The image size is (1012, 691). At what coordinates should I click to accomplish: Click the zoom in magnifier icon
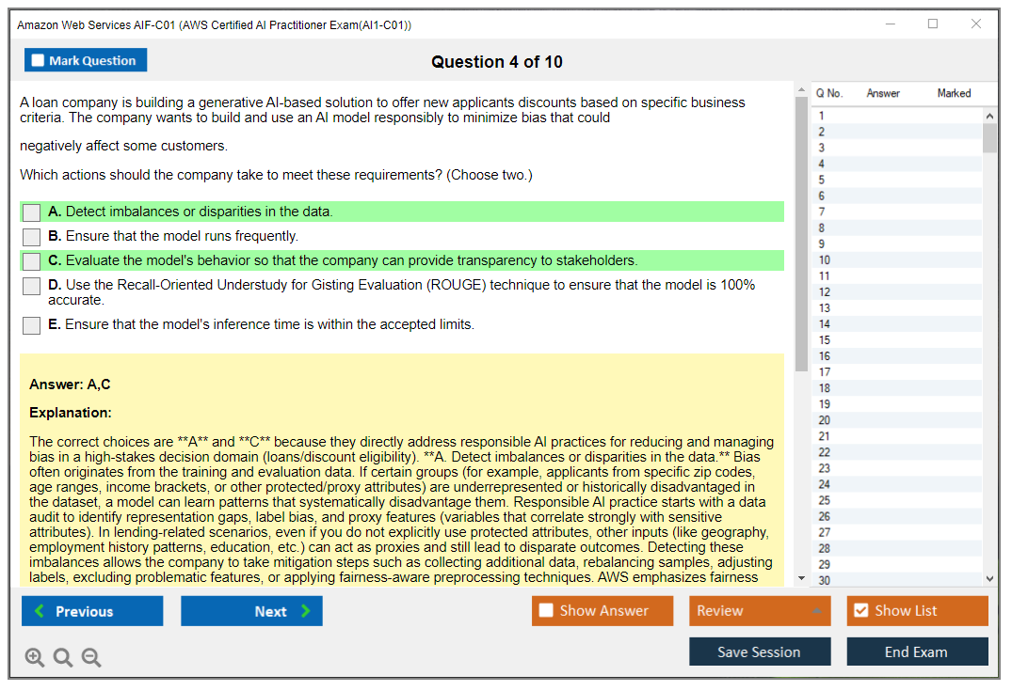tap(35, 657)
